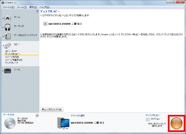Open the オプション link
This screenshot has width=186, height=134.
click(155, 119)
